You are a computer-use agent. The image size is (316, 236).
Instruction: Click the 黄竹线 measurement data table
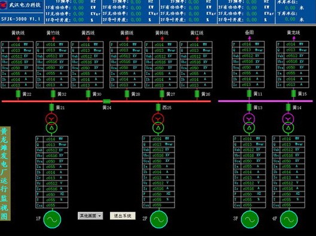53,65
